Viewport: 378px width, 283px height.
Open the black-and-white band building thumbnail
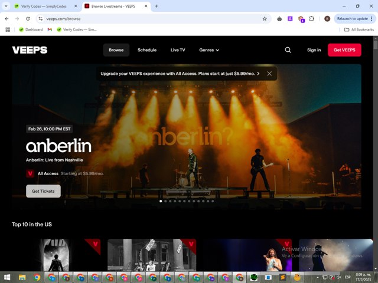pyautogui.click(x=152, y=255)
